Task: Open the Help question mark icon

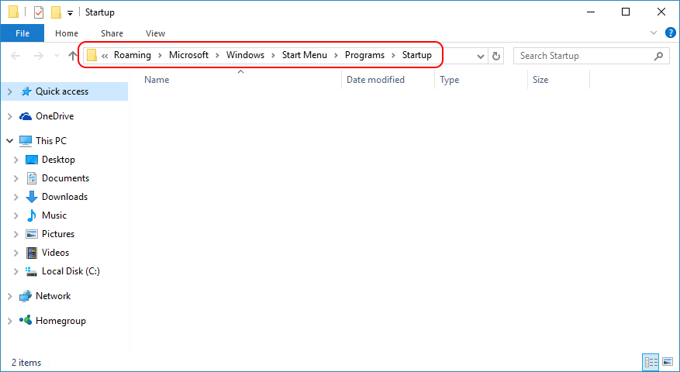Action: (669, 33)
